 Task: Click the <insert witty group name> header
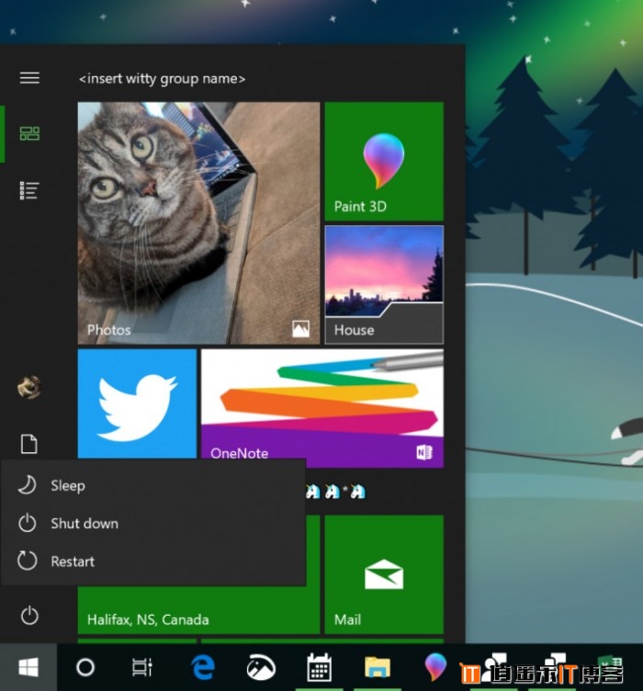point(162,79)
